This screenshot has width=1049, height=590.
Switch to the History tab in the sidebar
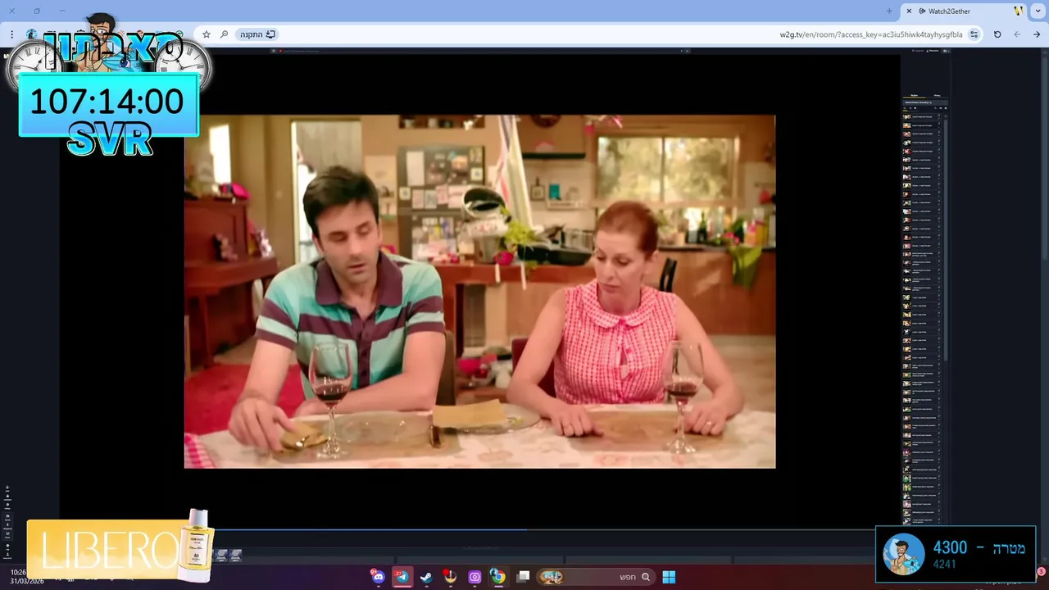[x=937, y=96]
